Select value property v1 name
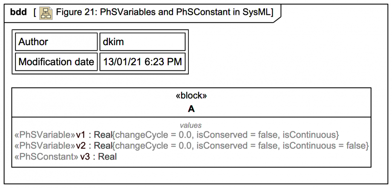392x188 pixels. pos(81,135)
